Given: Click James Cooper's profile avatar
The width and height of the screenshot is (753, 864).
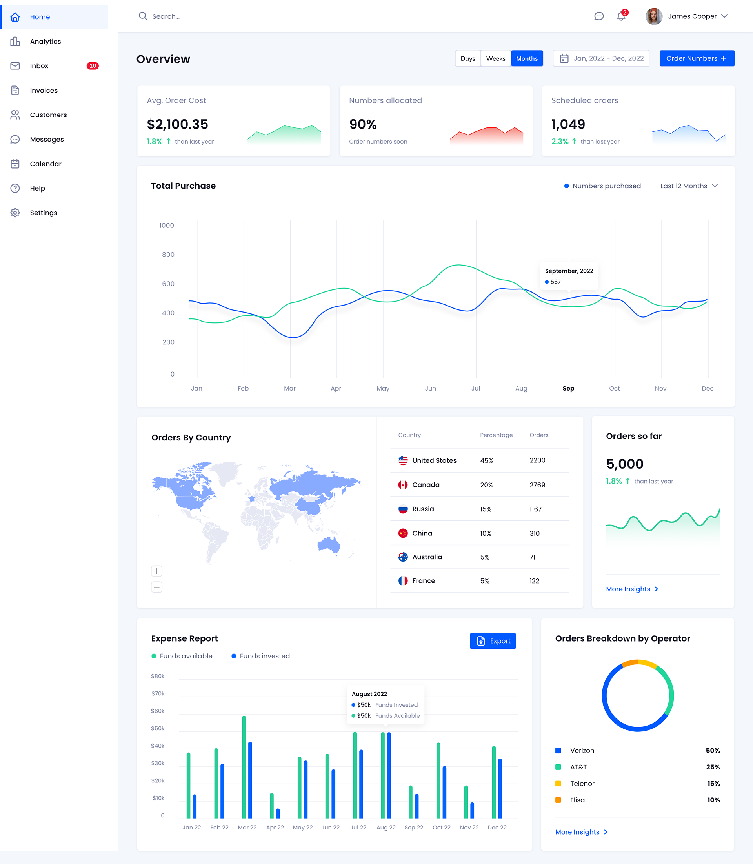Looking at the screenshot, I should pyautogui.click(x=654, y=16).
